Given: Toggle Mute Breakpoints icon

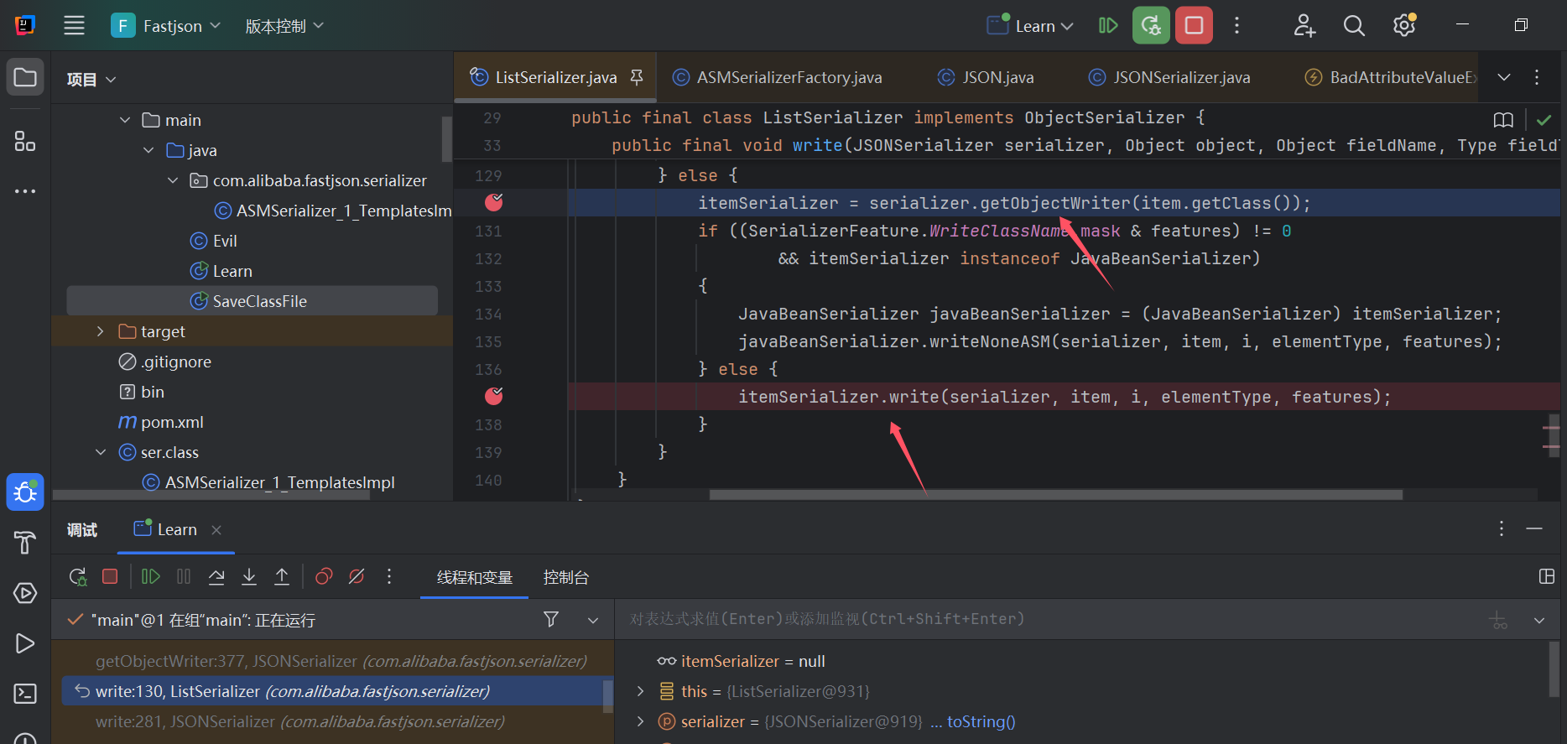Looking at the screenshot, I should (x=357, y=576).
